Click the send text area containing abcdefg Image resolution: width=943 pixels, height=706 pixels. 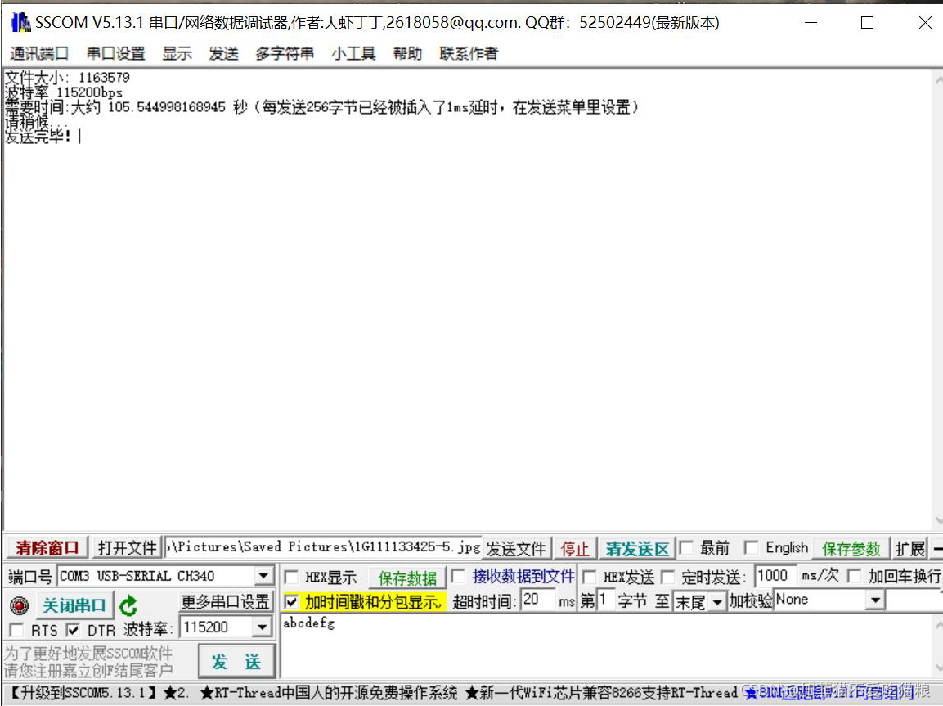pos(608,645)
